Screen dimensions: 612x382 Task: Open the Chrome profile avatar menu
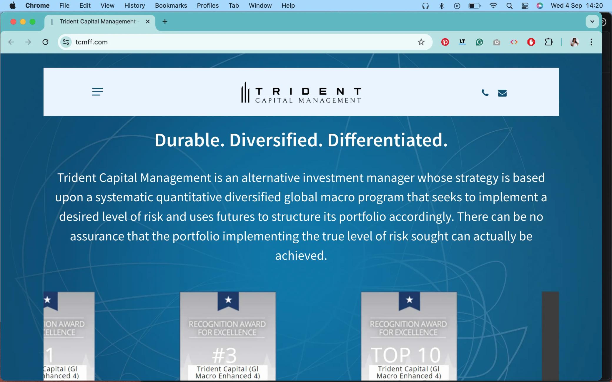pos(574,42)
